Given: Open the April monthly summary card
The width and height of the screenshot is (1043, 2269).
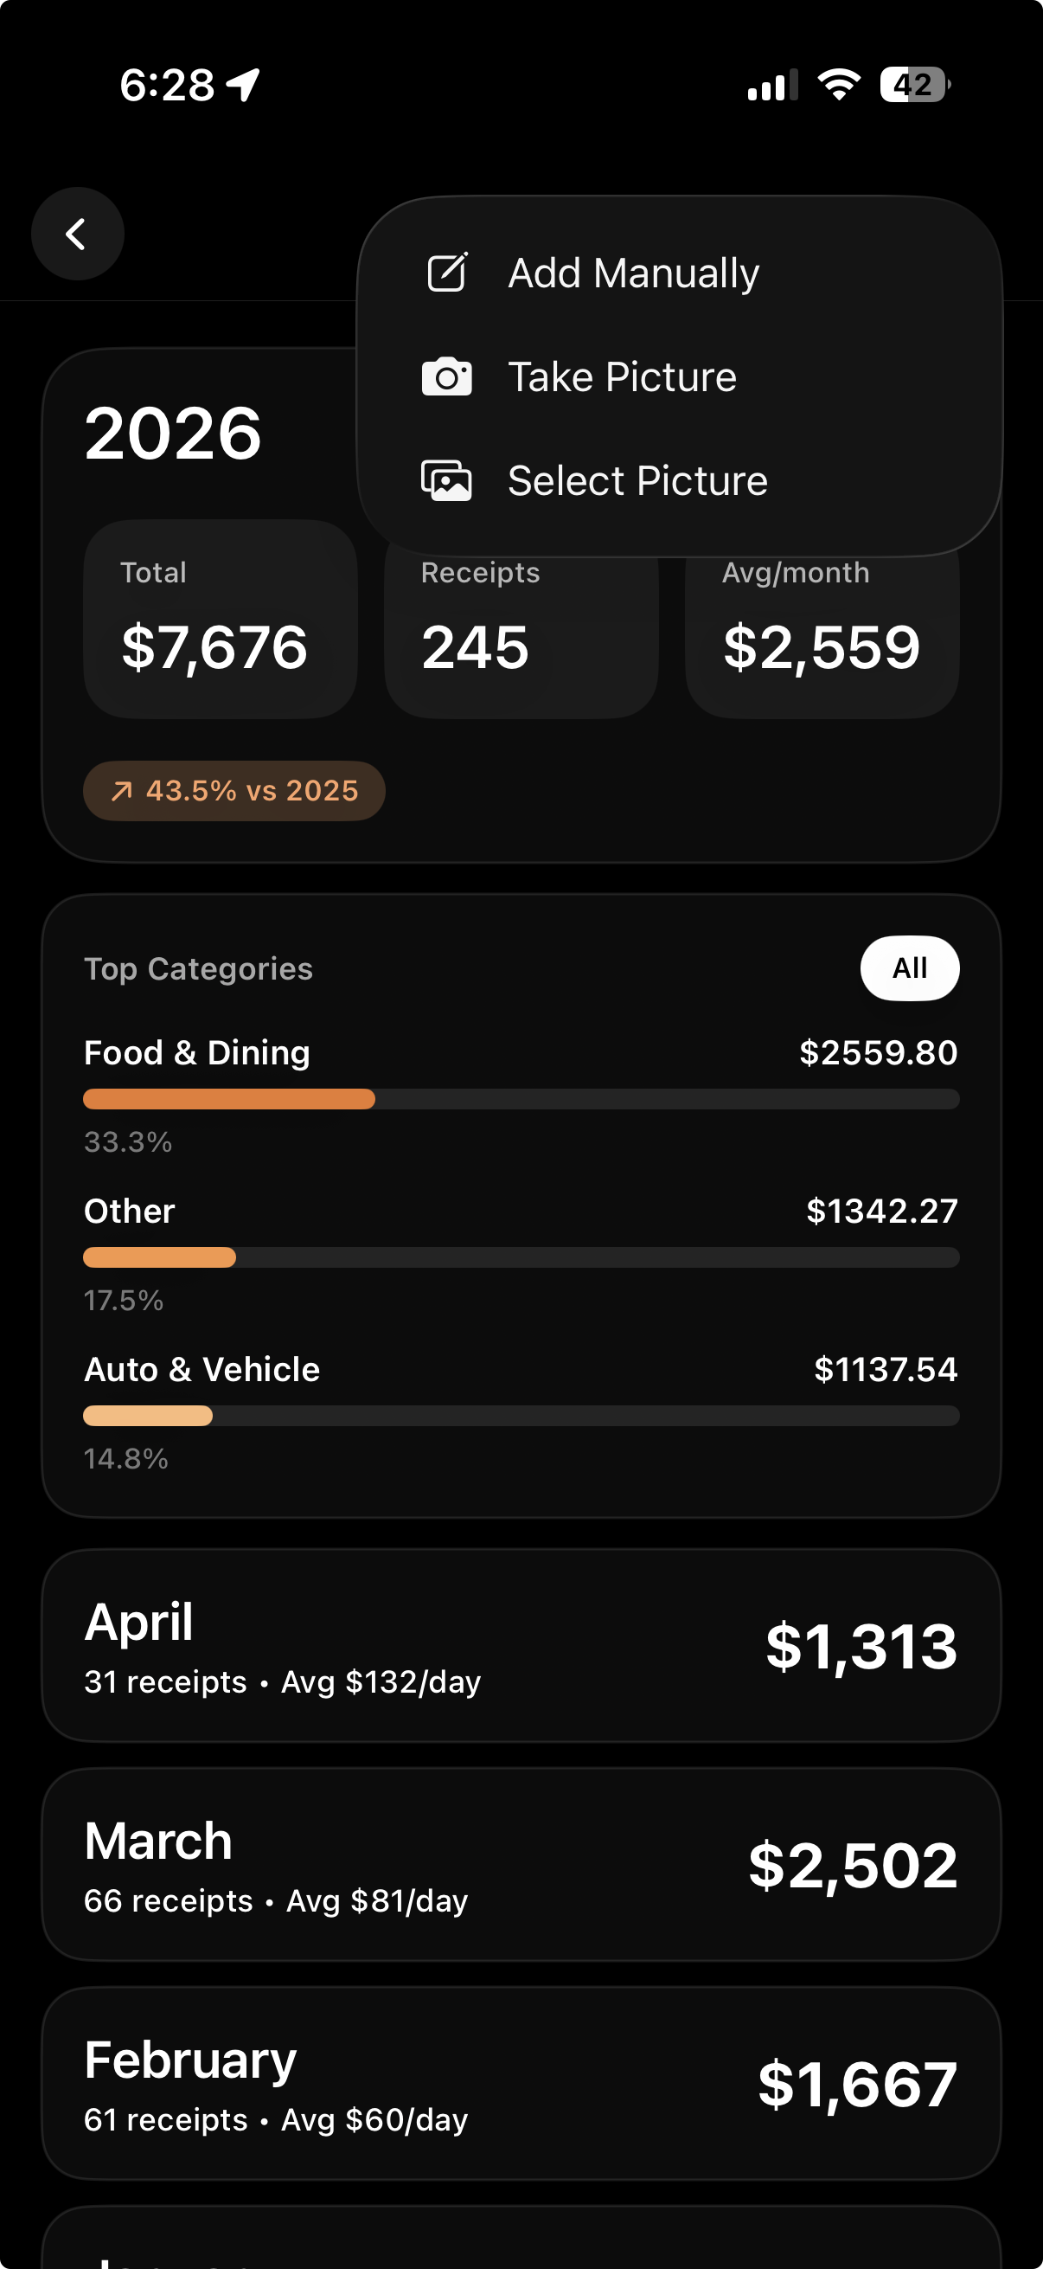Looking at the screenshot, I should (521, 1645).
